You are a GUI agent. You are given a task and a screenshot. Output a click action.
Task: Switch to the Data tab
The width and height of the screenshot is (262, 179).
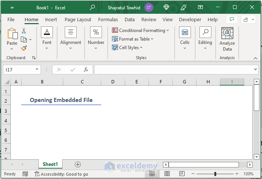[x=130, y=20]
